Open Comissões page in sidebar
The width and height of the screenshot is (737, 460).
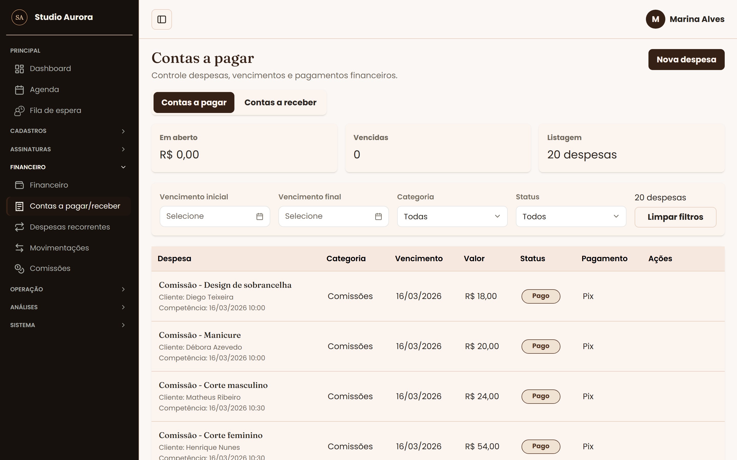click(x=69, y=269)
